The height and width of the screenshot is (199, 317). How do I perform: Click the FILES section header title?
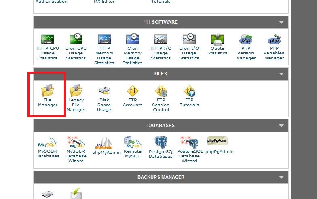[x=161, y=74]
